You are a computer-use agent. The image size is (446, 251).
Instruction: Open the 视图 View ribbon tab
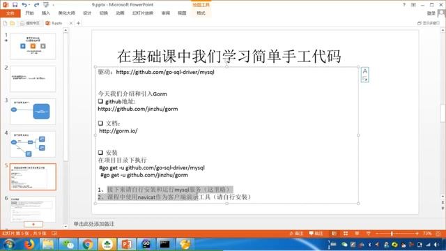[182, 13]
